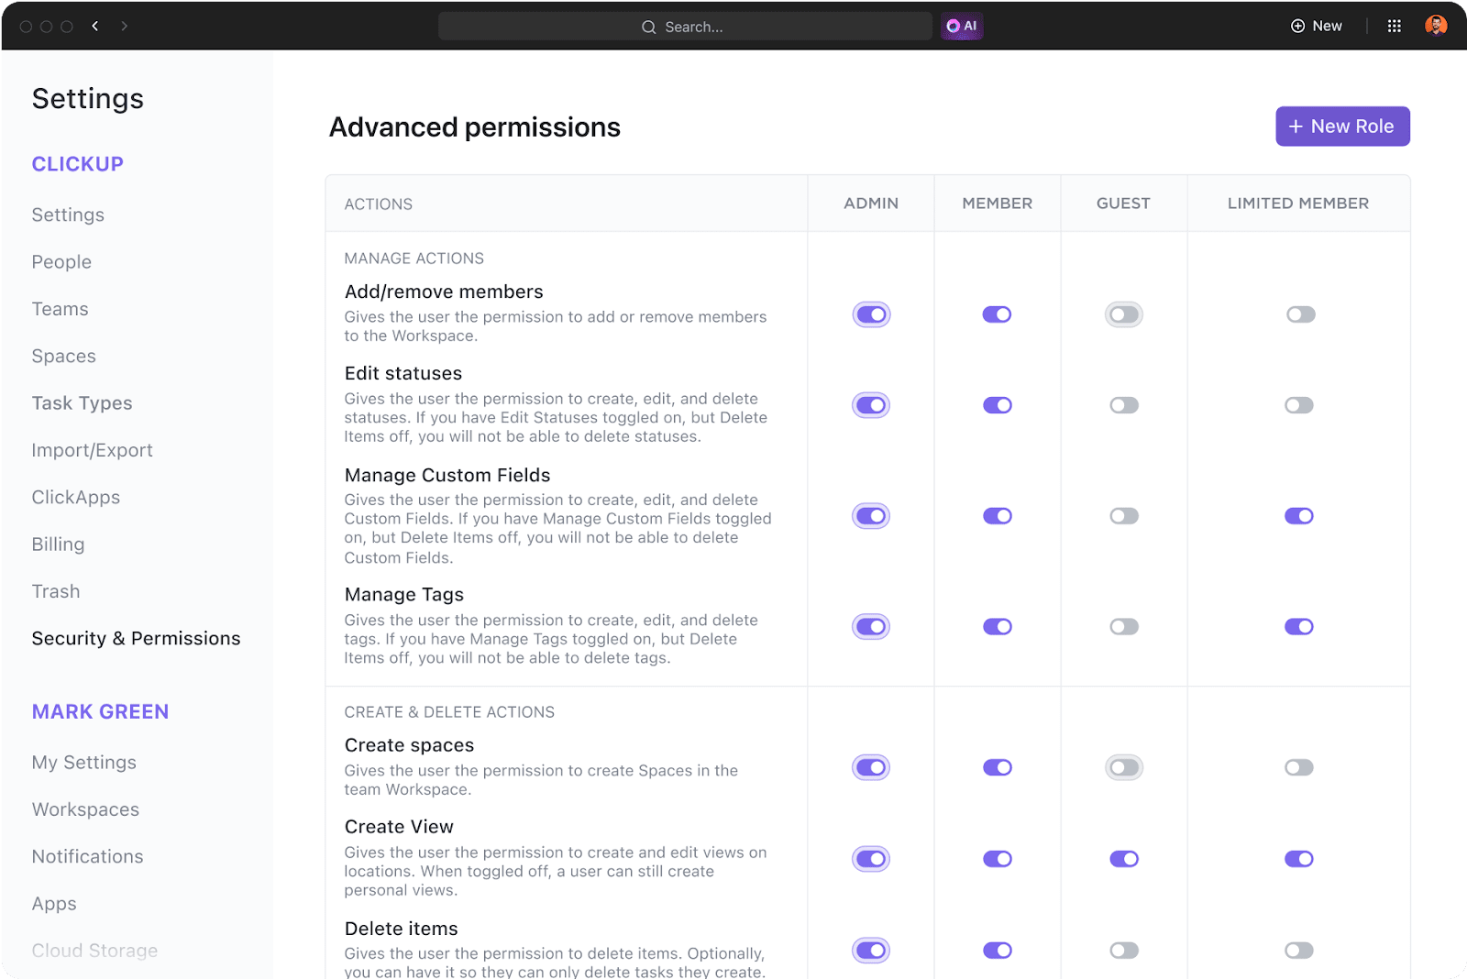Image resolution: width=1467 pixels, height=979 pixels.
Task: Enable Delete items for Limited Member
Action: pos(1299,951)
